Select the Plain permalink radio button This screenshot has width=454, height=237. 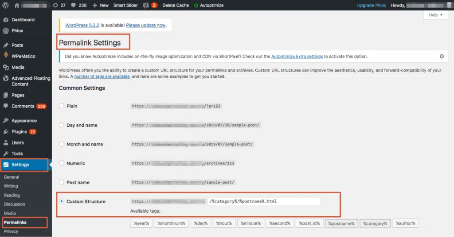pyautogui.click(x=62, y=106)
